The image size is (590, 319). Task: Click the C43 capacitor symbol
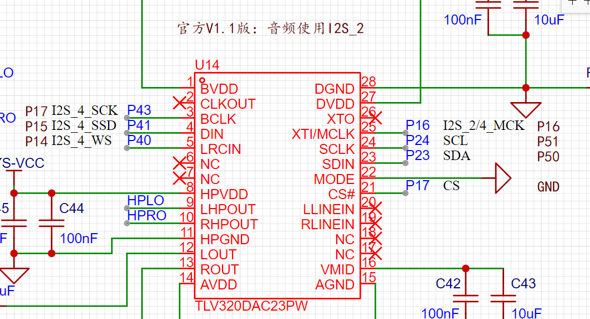[x=503, y=298]
